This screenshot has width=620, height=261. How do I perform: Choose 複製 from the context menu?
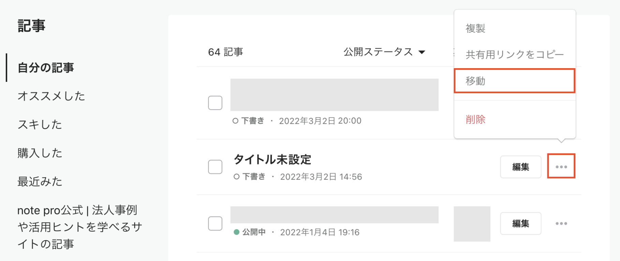coord(475,28)
